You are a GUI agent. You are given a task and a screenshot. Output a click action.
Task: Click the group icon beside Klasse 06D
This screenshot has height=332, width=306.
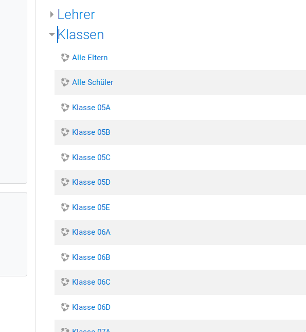coord(65,307)
